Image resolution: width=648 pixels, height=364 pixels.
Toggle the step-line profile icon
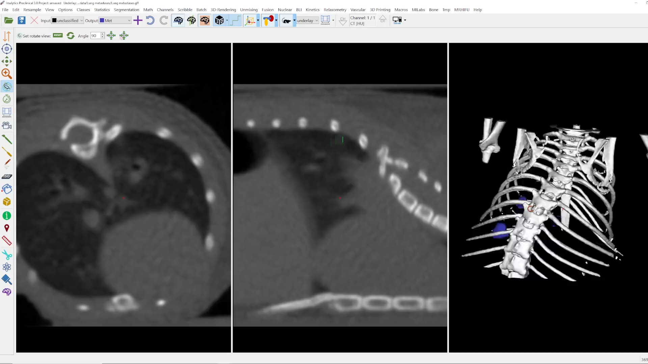(236, 21)
